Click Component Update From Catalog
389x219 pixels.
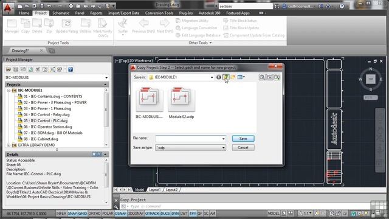pos(254,35)
